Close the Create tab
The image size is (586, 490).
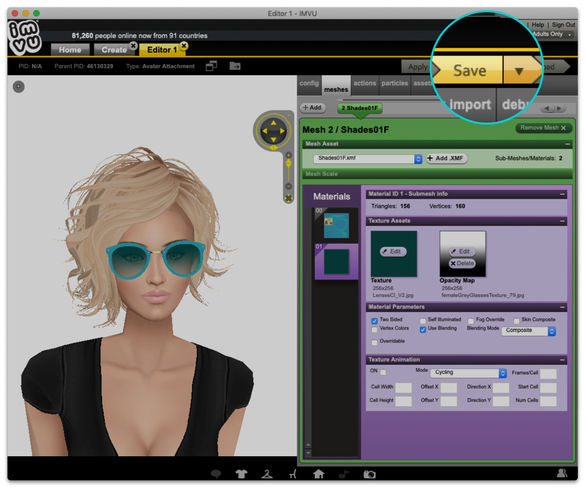pyautogui.click(x=133, y=45)
